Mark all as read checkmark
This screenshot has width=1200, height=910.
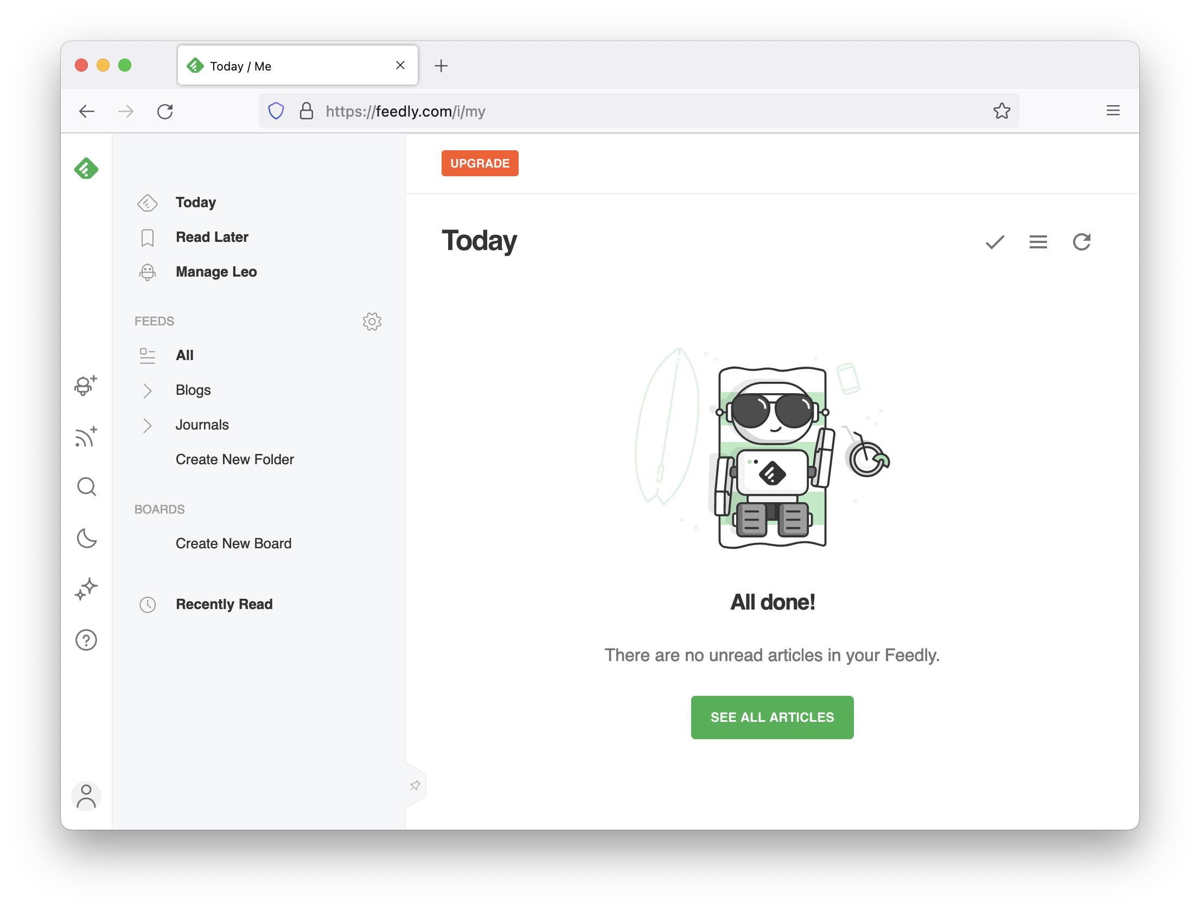(994, 242)
